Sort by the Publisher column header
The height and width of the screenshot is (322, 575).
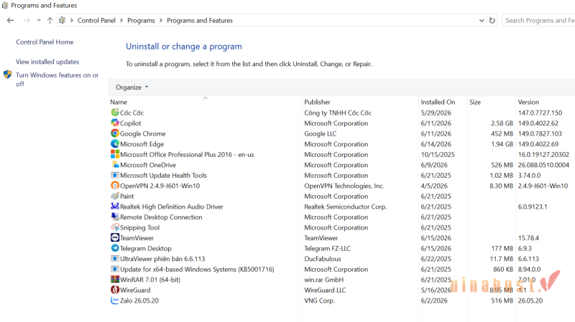click(x=317, y=102)
